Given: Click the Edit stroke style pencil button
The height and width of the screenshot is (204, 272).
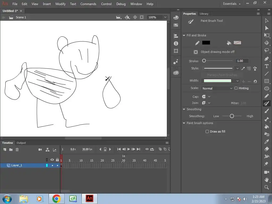Looking at the screenshot, I should pos(243,68).
